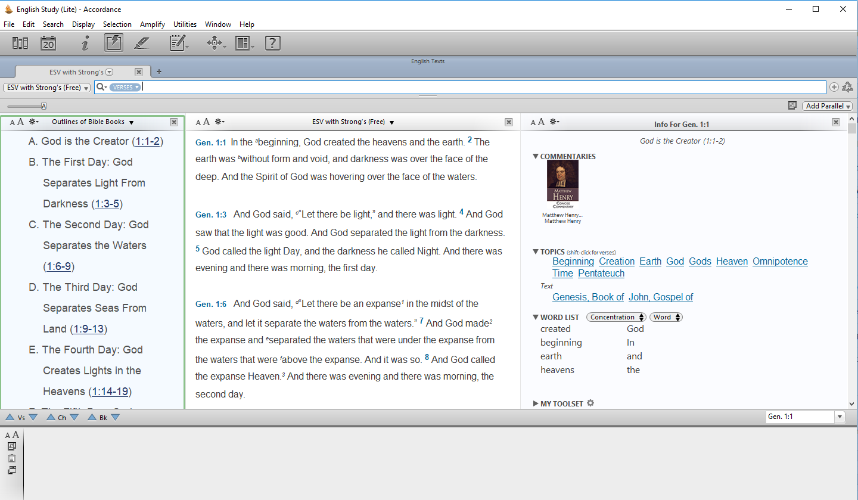Click the text size slider handle below search
The width and height of the screenshot is (858, 500).
43,106
